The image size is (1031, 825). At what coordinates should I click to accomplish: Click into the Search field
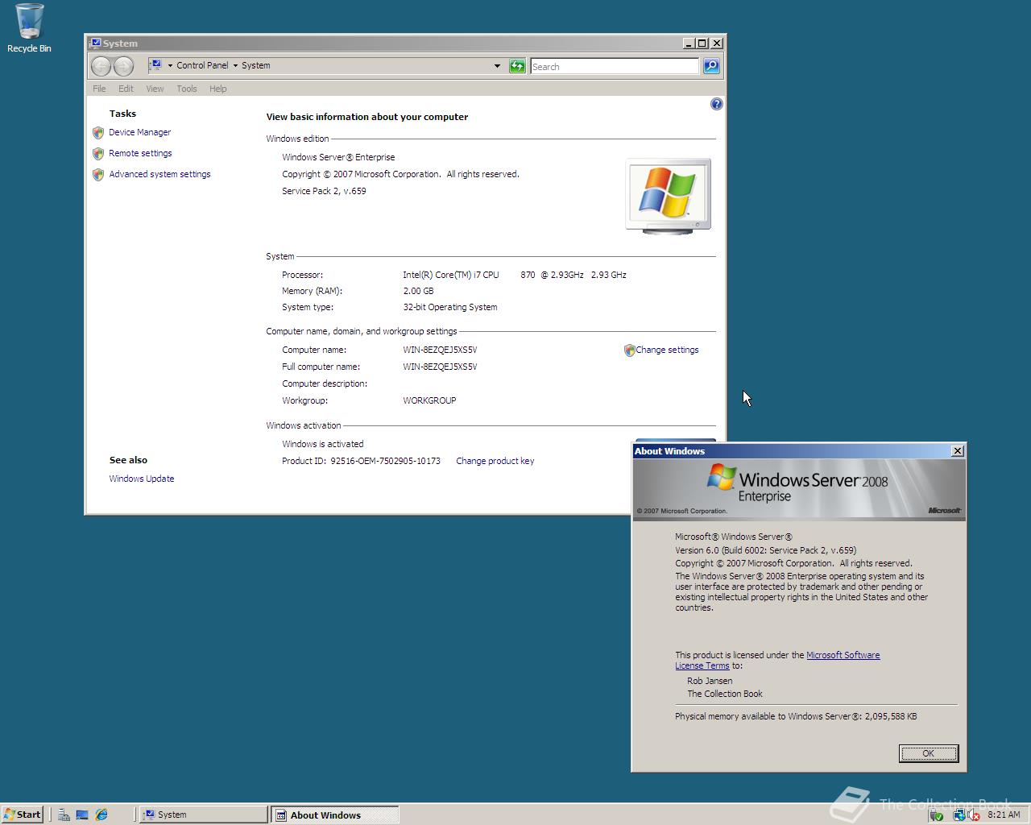coord(615,66)
